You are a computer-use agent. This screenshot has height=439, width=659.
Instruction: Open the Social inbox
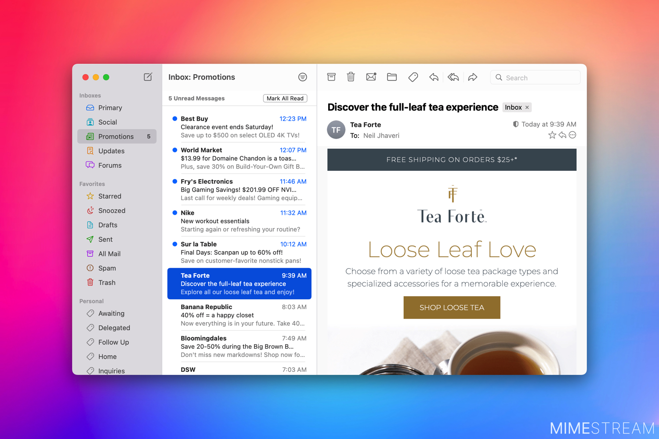(x=117, y=122)
